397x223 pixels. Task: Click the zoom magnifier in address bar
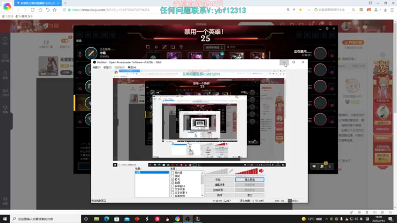tap(288, 10)
